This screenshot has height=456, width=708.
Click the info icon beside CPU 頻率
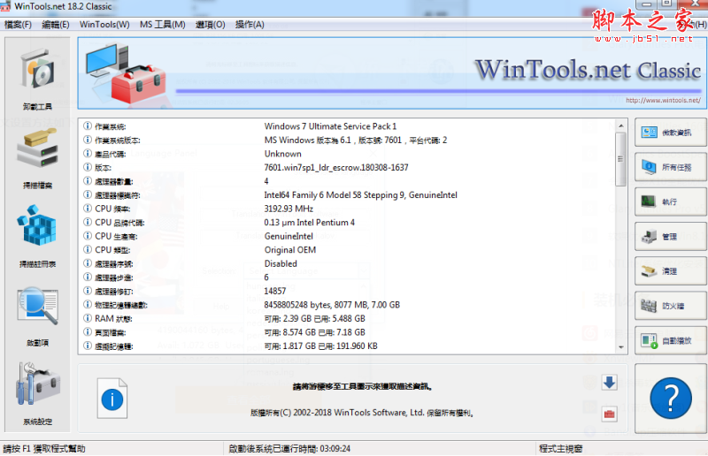(x=88, y=209)
